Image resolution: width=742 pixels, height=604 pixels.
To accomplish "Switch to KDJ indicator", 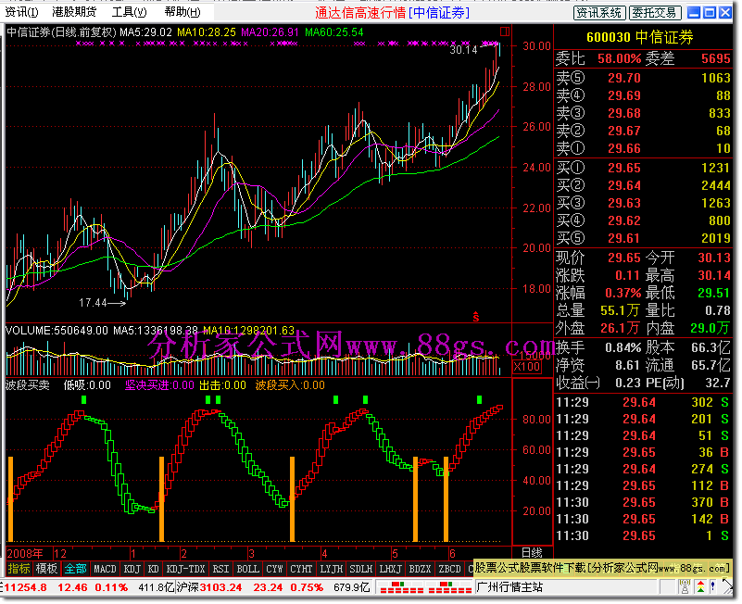I will tap(132, 569).
